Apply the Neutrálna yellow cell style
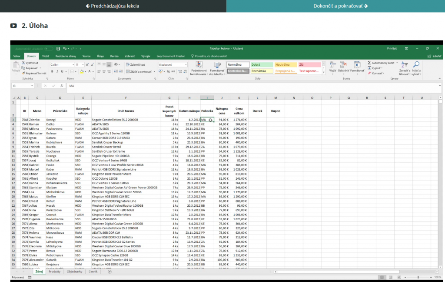This screenshot has width=445, height=282. pyautogui.click(x=286, y=65)
